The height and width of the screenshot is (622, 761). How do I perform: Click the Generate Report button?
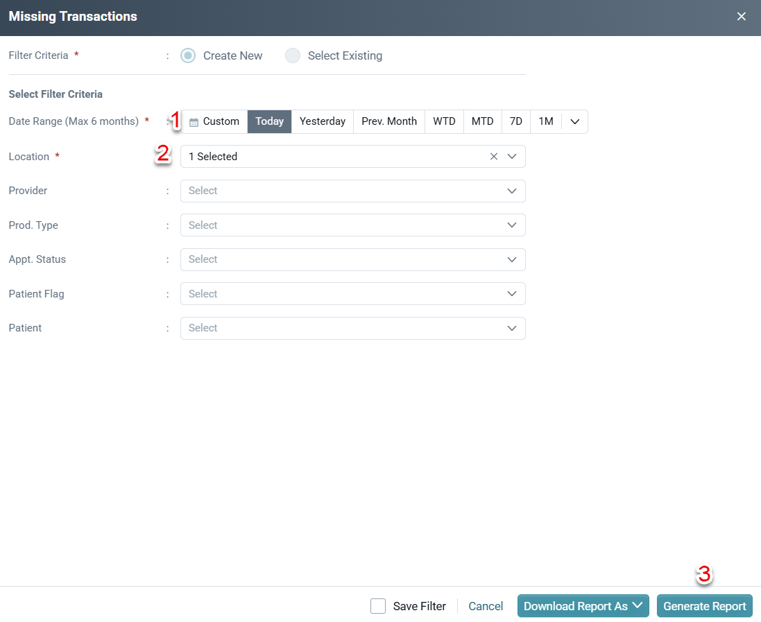(705, 606)
